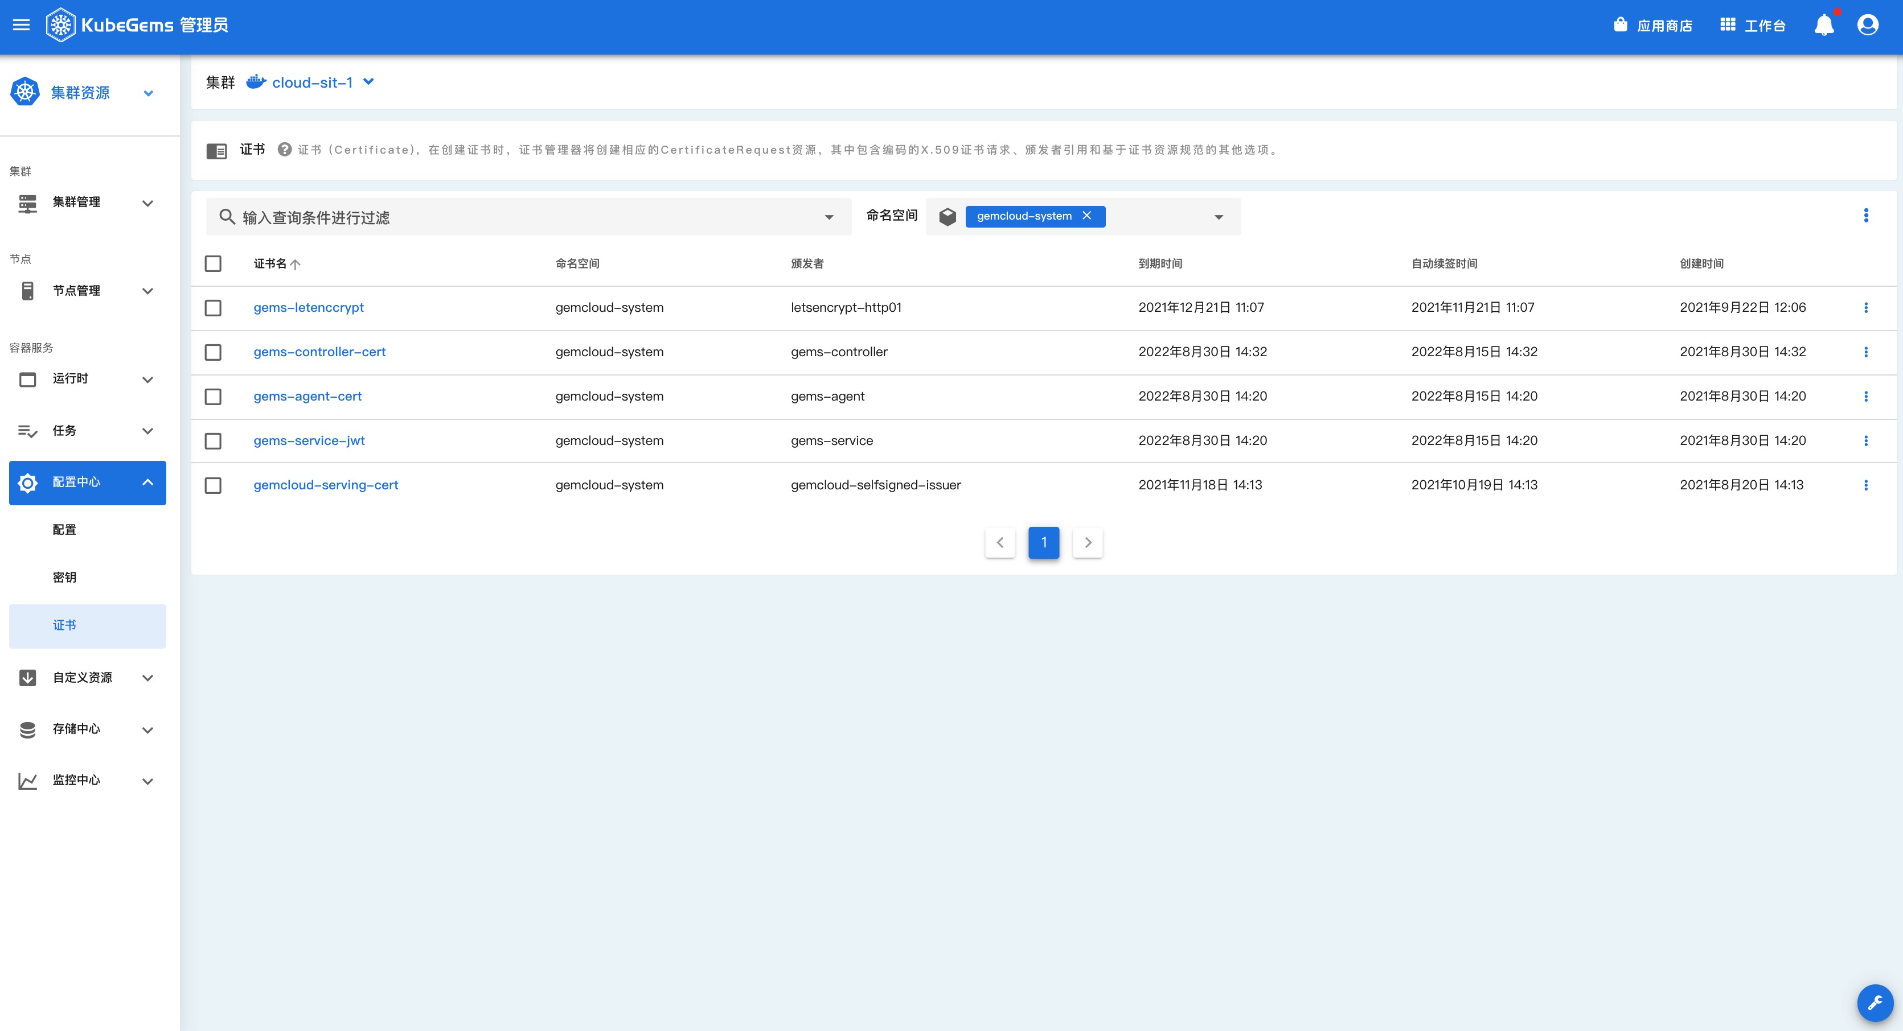The image size is (1903, 1031).
Task: Click the KubeGems logo icon
Action: tap(60, 25)
